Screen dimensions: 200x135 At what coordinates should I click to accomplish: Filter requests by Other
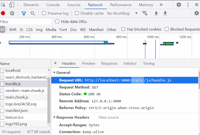pyautogui.click(x=111, y=30)
